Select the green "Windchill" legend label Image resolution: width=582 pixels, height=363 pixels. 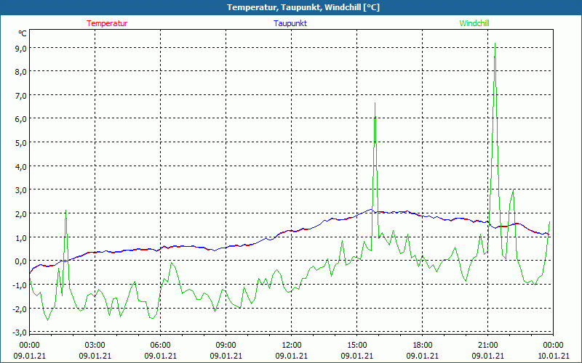[x=474, y=23]
